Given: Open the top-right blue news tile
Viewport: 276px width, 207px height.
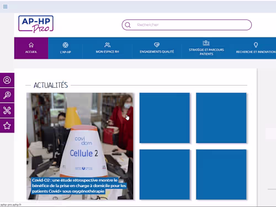Looking at the screenshot, I should click(221, 118).
